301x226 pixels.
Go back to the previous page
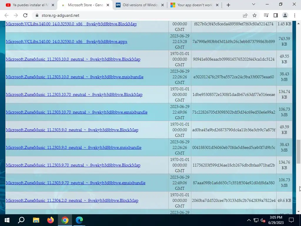pos(6,15)
